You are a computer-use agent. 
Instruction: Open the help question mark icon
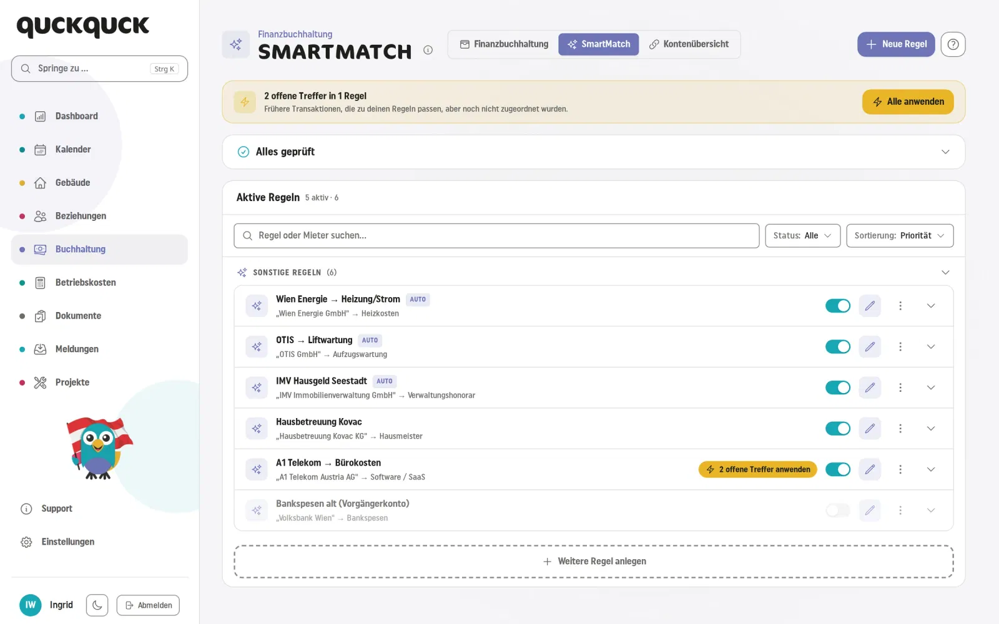pyautogui.click(x=953, y=44)
